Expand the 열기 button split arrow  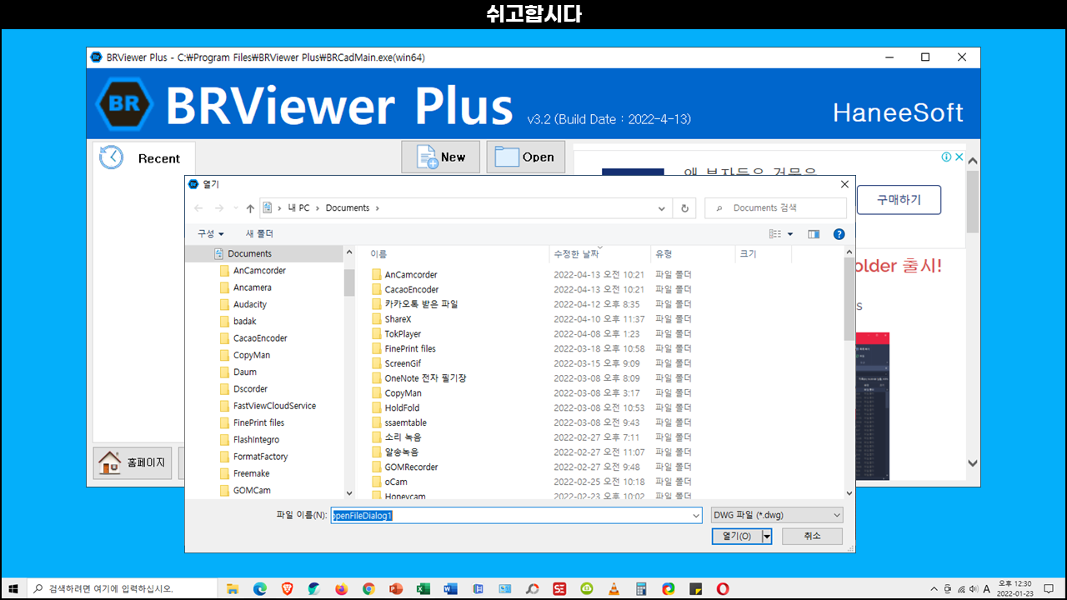click(767, 537)
